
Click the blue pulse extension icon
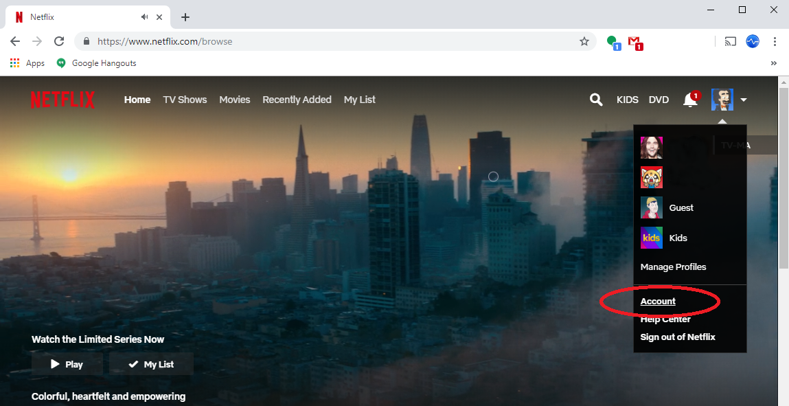pos(753,41)
